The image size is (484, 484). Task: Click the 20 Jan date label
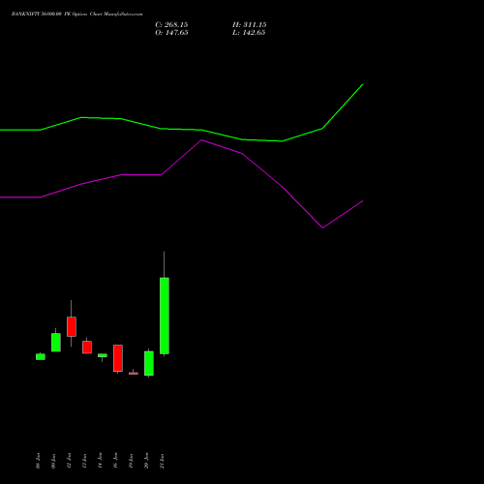click(146, 461)
